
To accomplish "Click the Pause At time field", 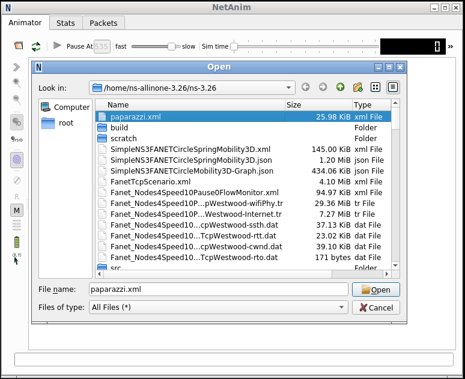I will tap(102, 47).
